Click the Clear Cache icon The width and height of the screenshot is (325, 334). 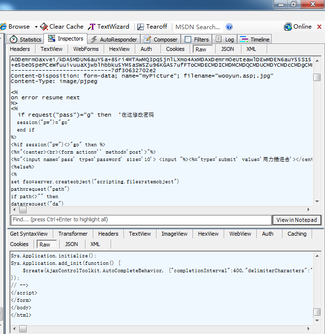[x=44, y=27]
